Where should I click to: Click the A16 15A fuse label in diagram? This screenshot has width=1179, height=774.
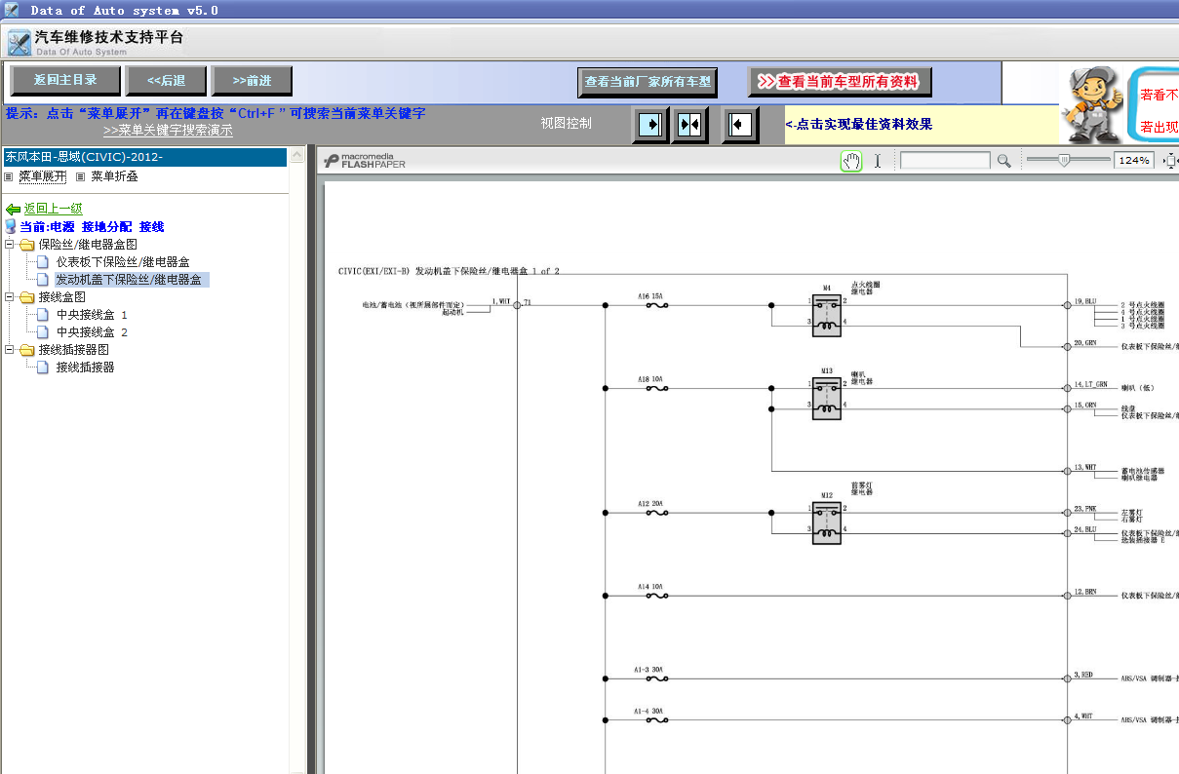[650, 296]
